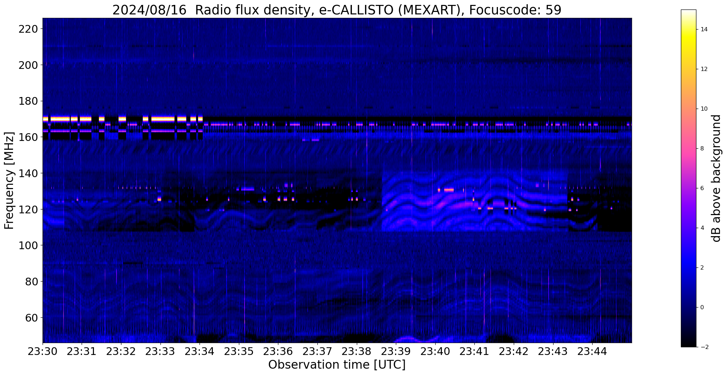The image size is (727, 375).
Task: Click the 23:37 time tick label
Action: click(x=317, y=351)
